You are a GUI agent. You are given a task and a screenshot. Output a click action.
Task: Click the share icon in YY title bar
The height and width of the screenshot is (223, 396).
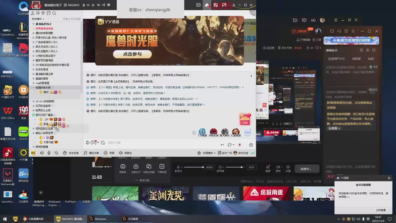click(x=103, y=5)
